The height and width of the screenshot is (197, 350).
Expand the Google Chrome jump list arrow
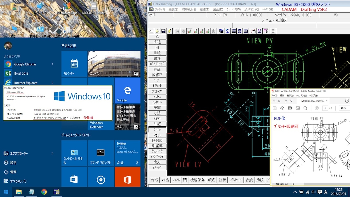point(52,64)
